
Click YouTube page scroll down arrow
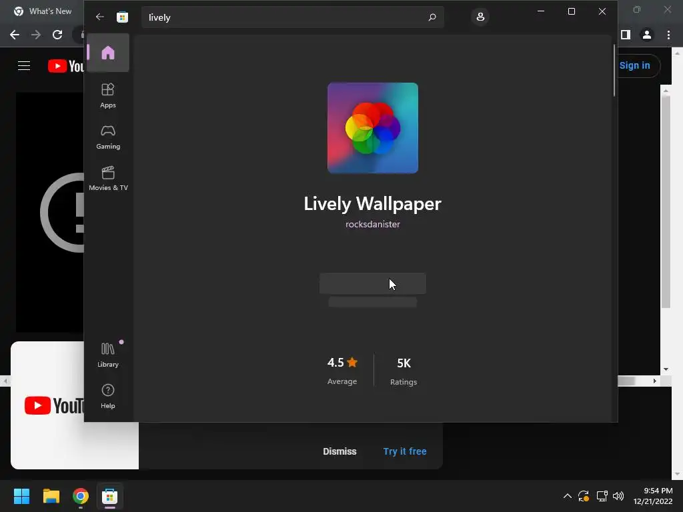pyautogui.click(x=666, y=369)
